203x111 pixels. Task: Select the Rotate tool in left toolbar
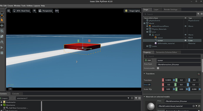pyautogui.click(x=2, y=31)
